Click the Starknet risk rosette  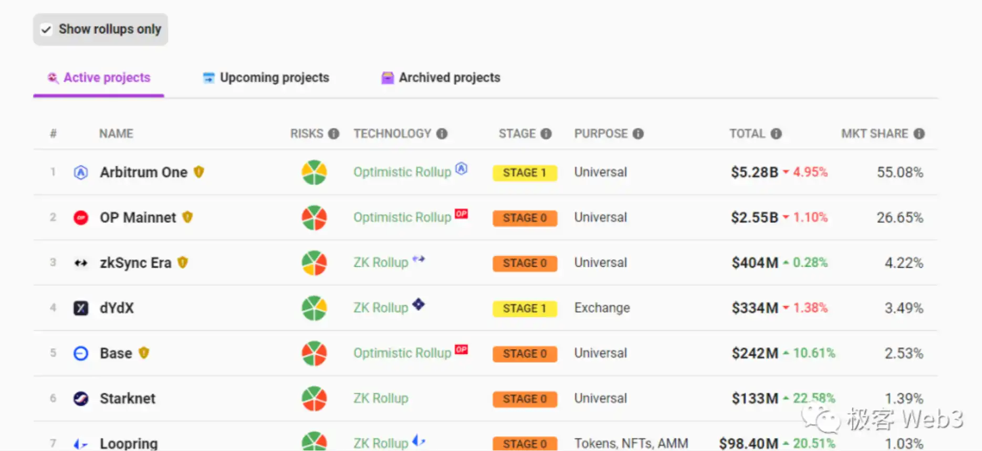tap(314, 398)
